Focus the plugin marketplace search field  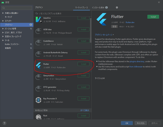click(62, 14)
